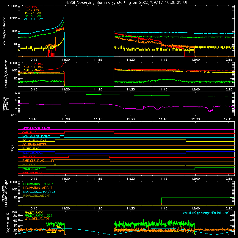The height and width of the screenshot is (238, 238).
Task: Click the 0.3-0.8 MeV legend entry
Action: [x=34, y=67]
